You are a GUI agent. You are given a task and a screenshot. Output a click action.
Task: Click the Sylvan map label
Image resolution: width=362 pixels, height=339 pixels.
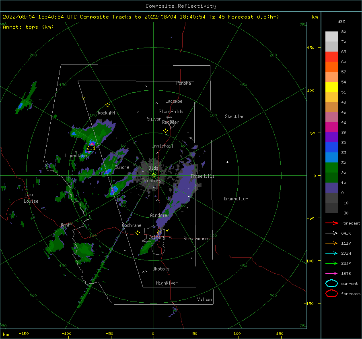tap(154, 119)
